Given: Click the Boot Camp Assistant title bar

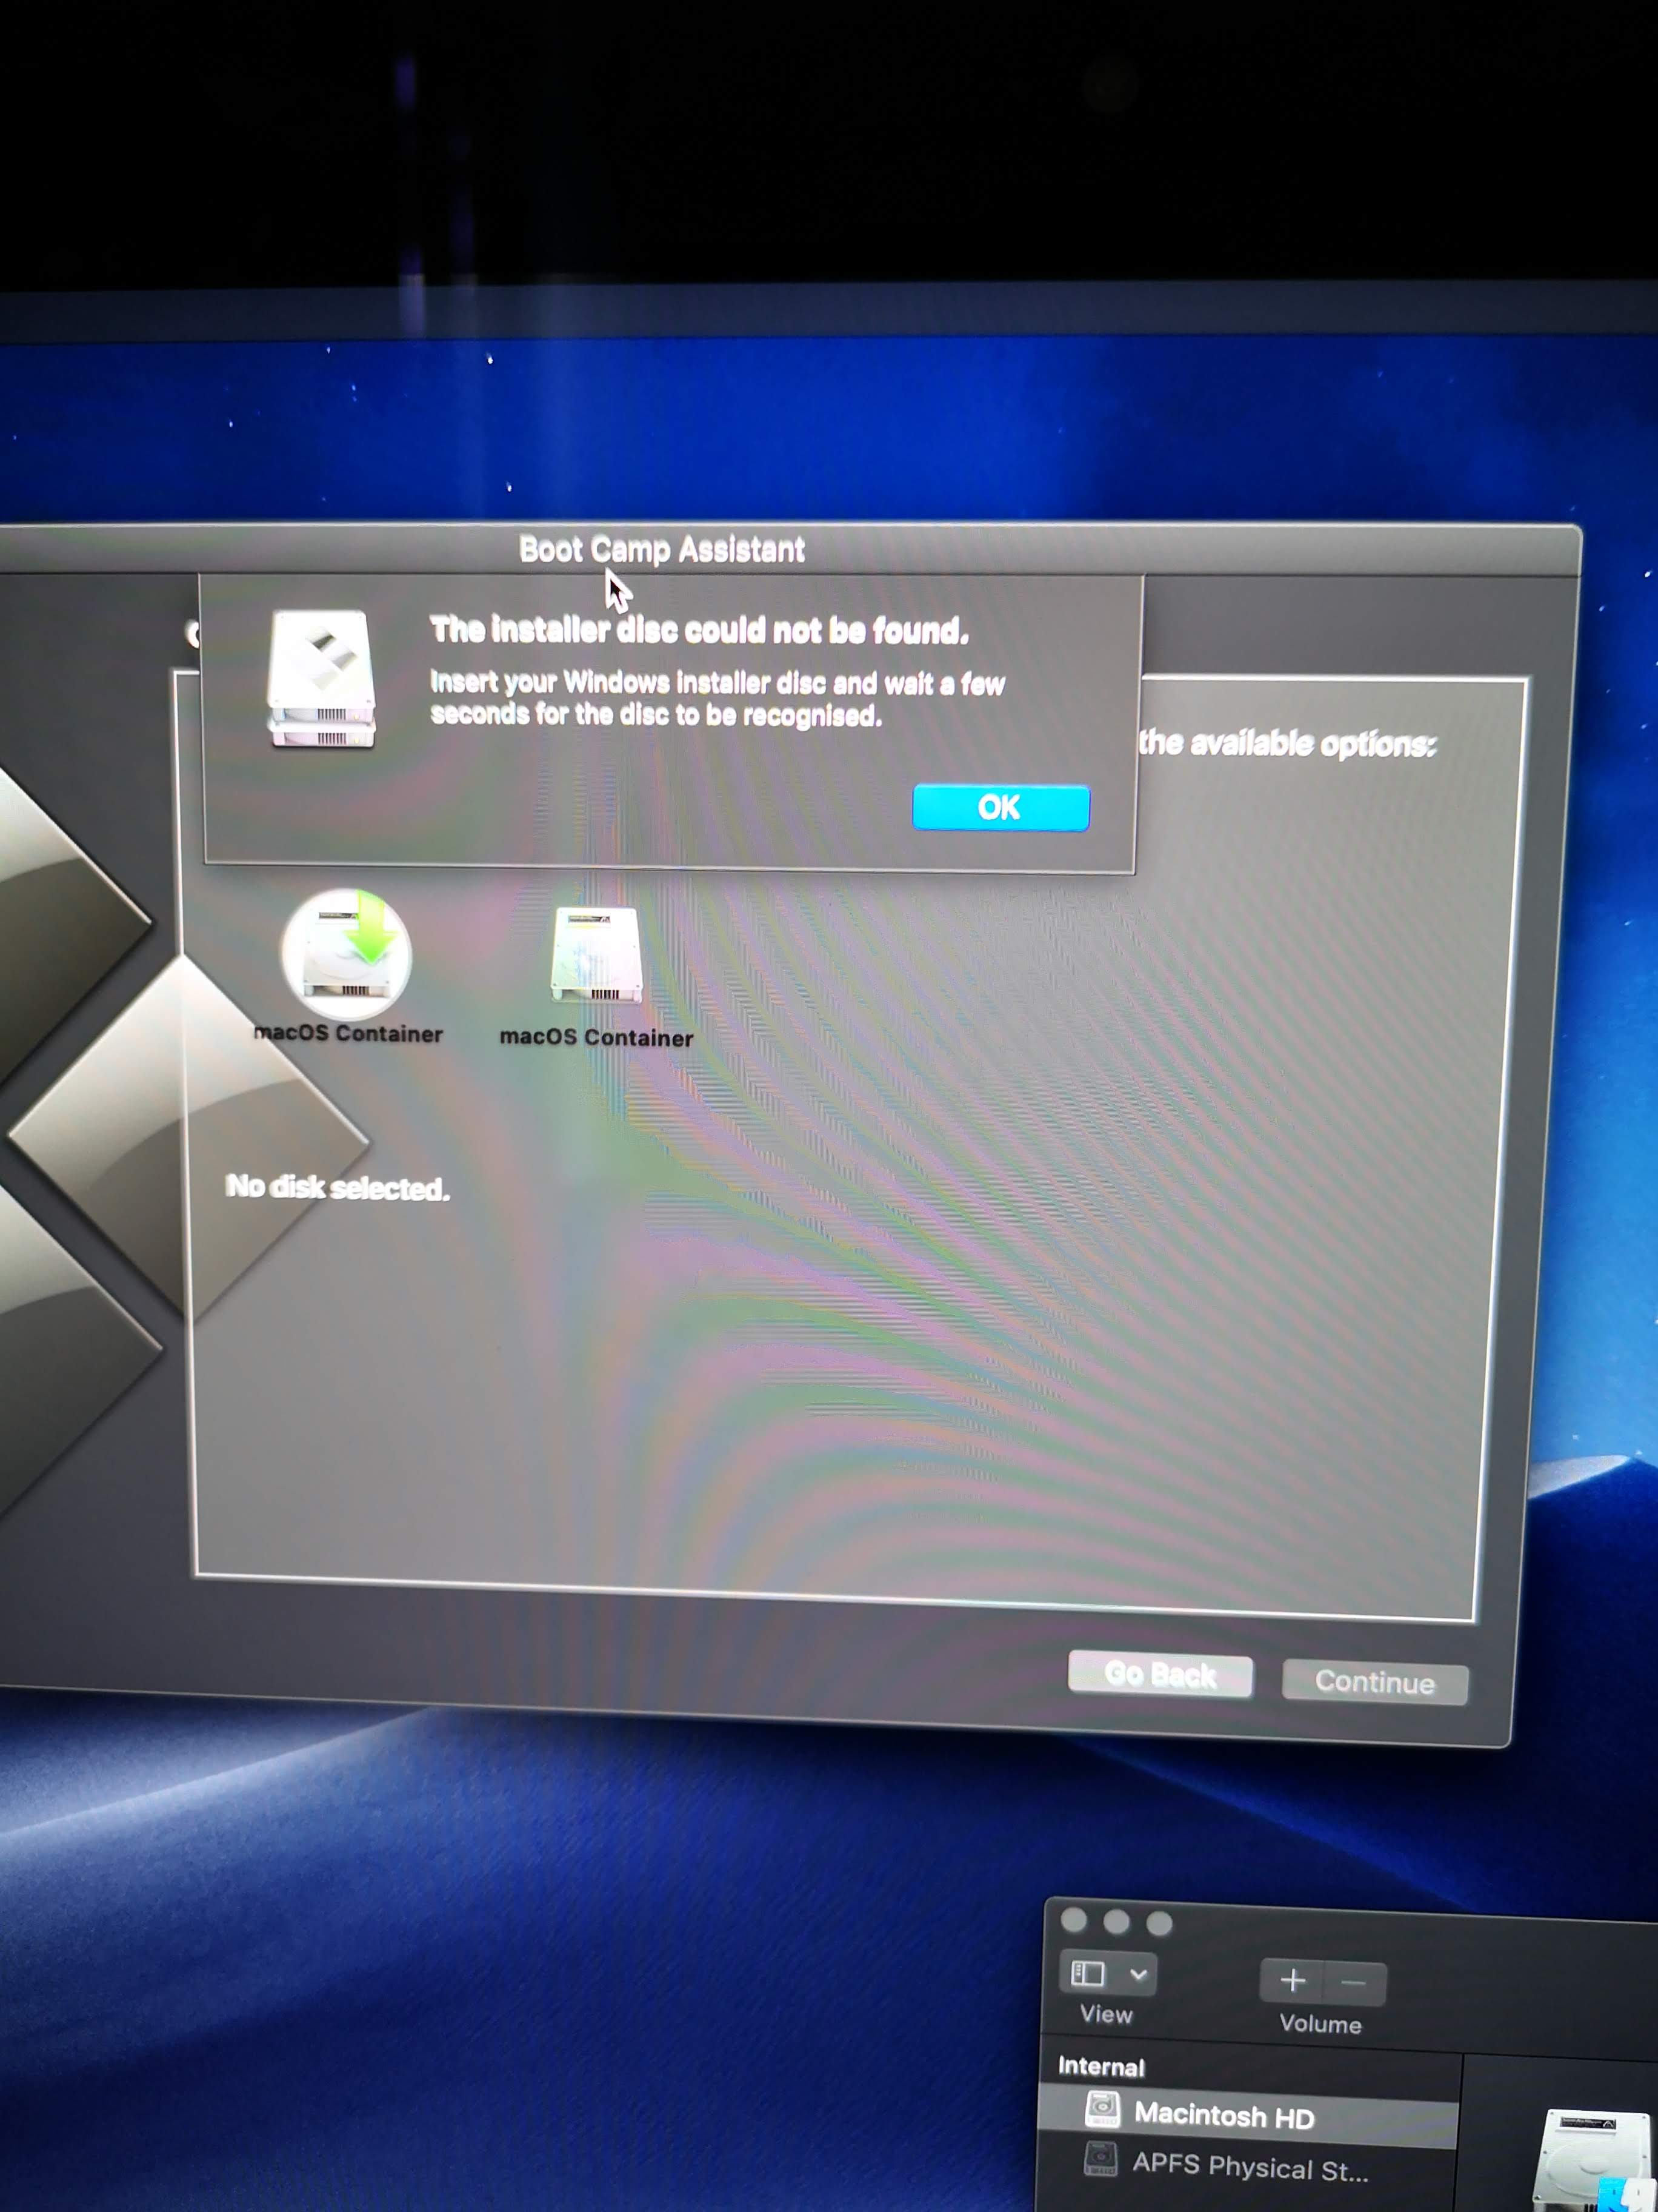Looking at the screenshot, I should (x=662, y=549).
